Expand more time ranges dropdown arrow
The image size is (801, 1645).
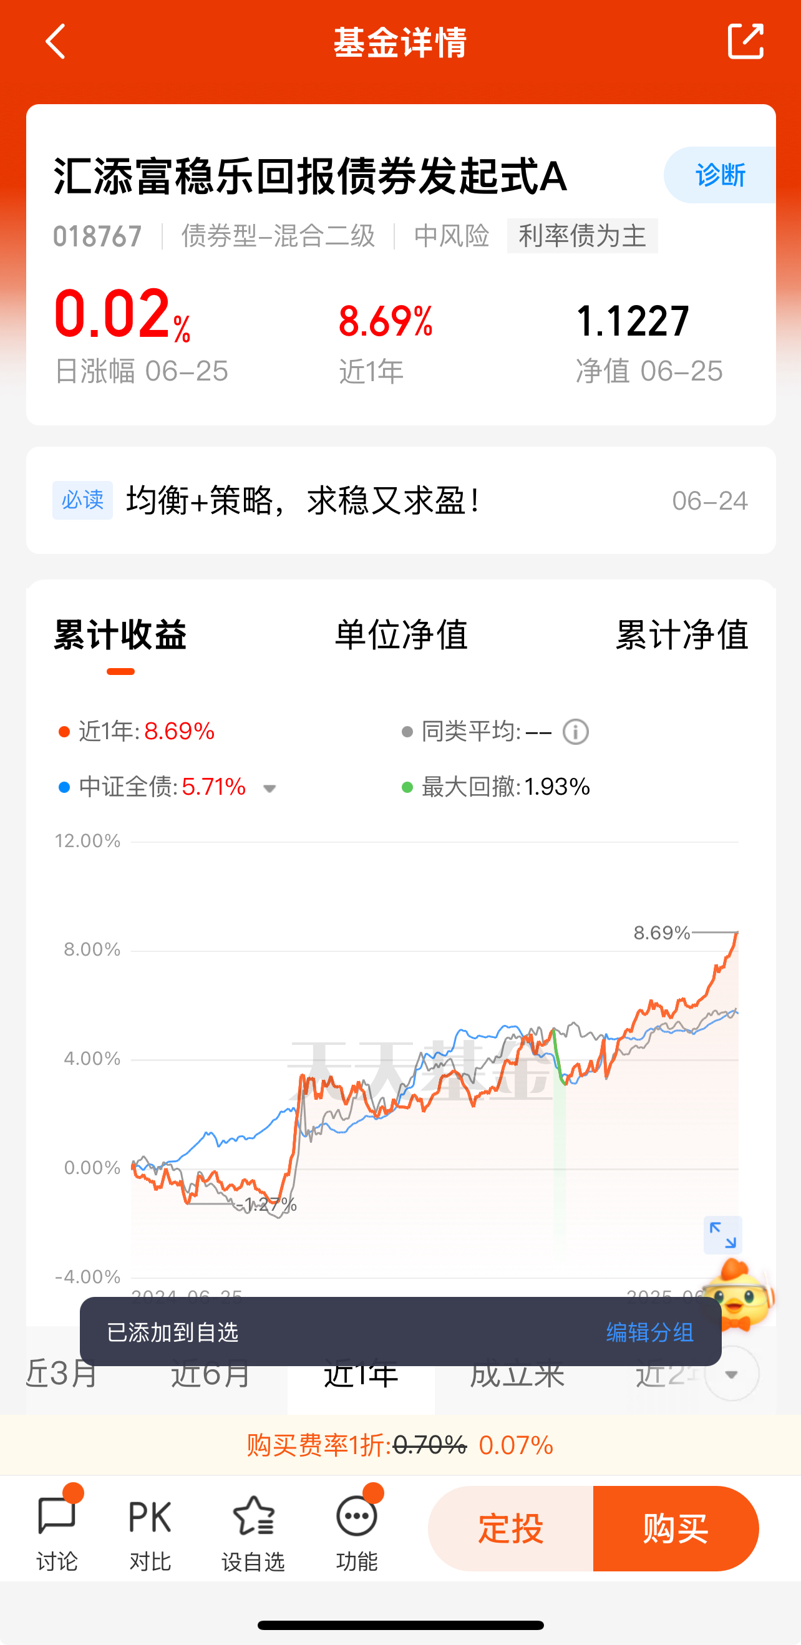(x=731, y=1374)
